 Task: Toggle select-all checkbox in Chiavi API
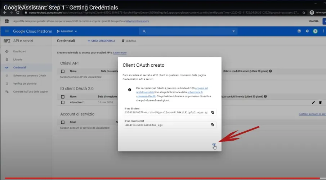[x=63, y=71]
